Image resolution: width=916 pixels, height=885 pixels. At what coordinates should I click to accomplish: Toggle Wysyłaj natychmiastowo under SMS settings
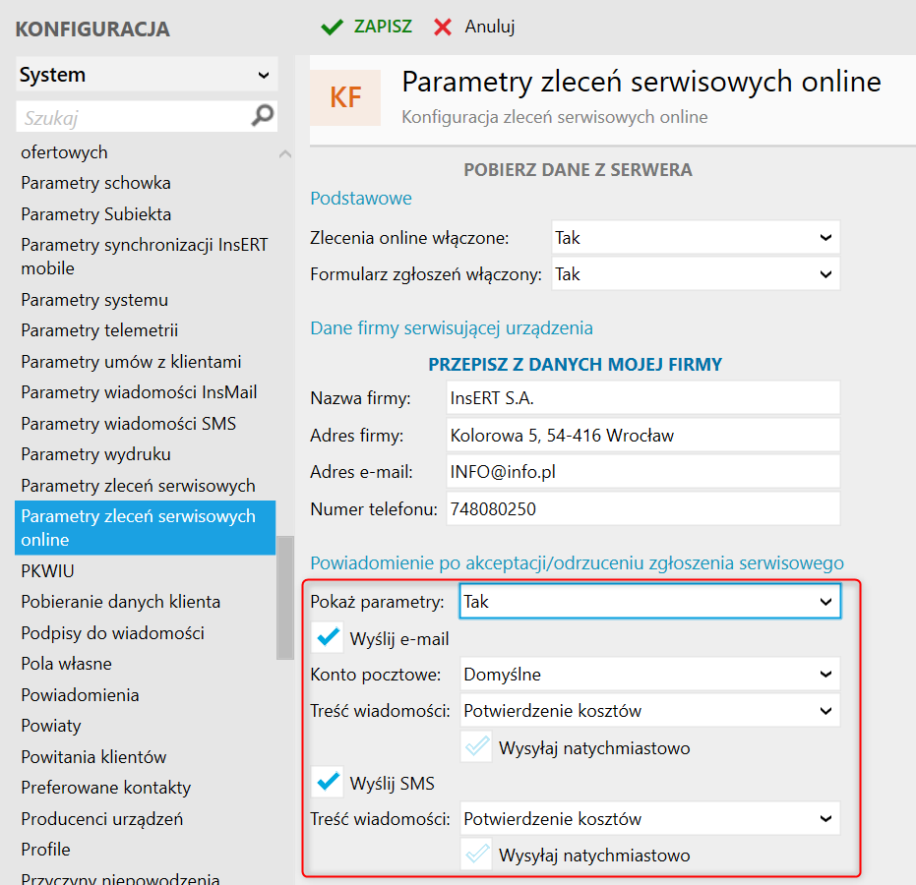point(477,855)
